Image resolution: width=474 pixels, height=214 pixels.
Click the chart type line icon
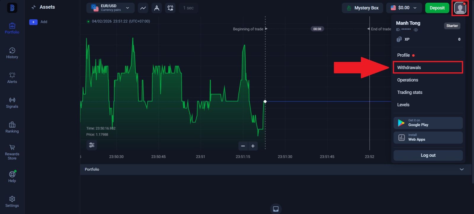(143, 8)
